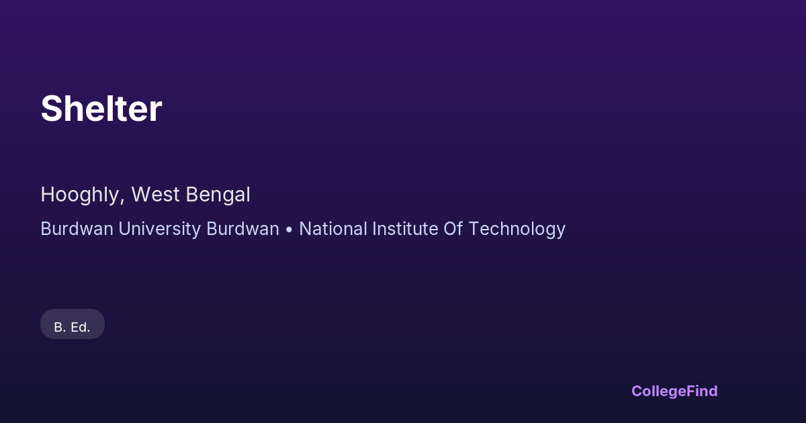Click the first Burdwan in affiliation line
Screen dimensions: 806x423
77,229
